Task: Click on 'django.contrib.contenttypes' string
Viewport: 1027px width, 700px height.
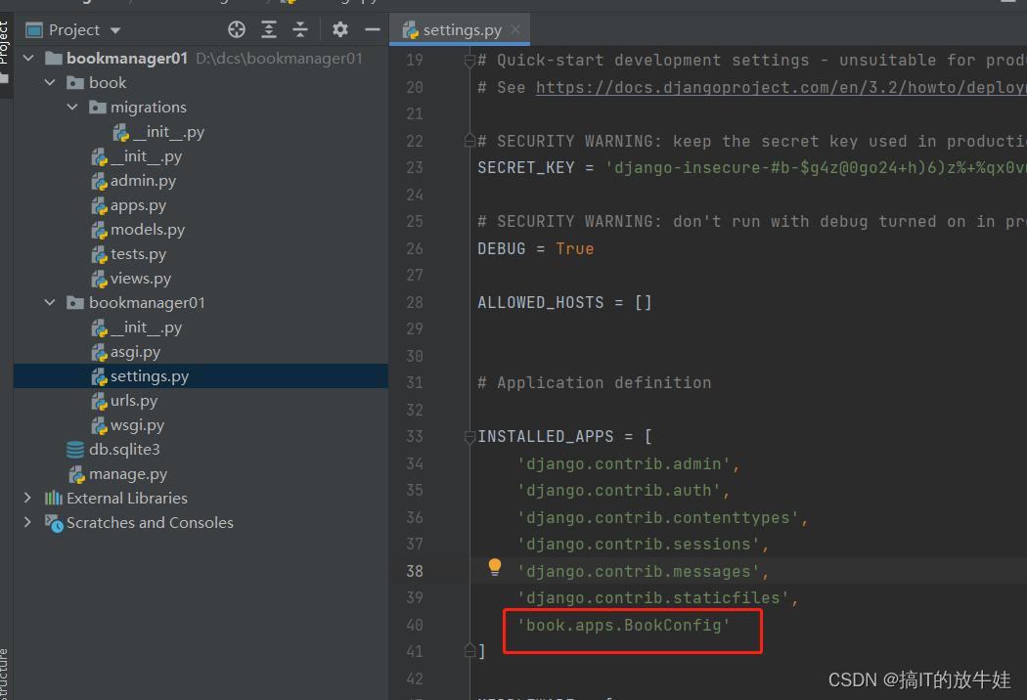Action: pyautogui.click(x=657, y=518)
